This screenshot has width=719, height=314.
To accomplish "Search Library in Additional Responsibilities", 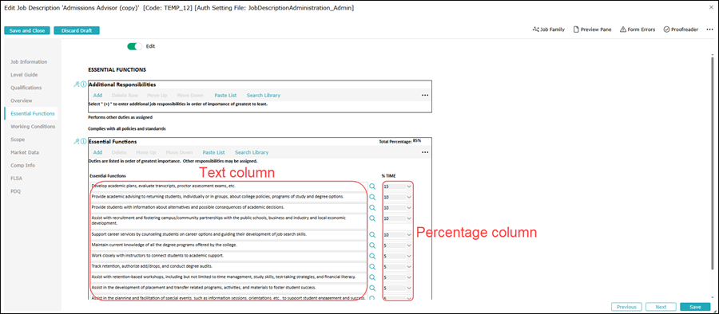I will coord(264,95).
